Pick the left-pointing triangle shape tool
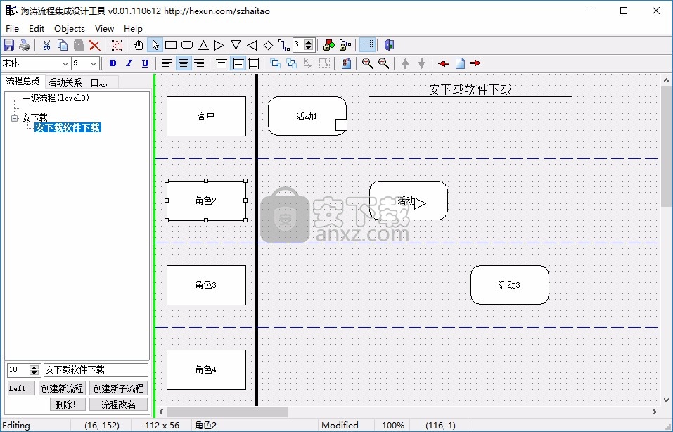The height and width of the screenshot is (432, 673). click(x=252, y=45)
